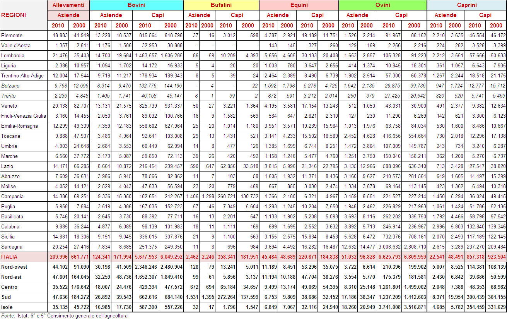Select the Equini column group header
Screen dimensions: 507x319
[x=299, y=5]
